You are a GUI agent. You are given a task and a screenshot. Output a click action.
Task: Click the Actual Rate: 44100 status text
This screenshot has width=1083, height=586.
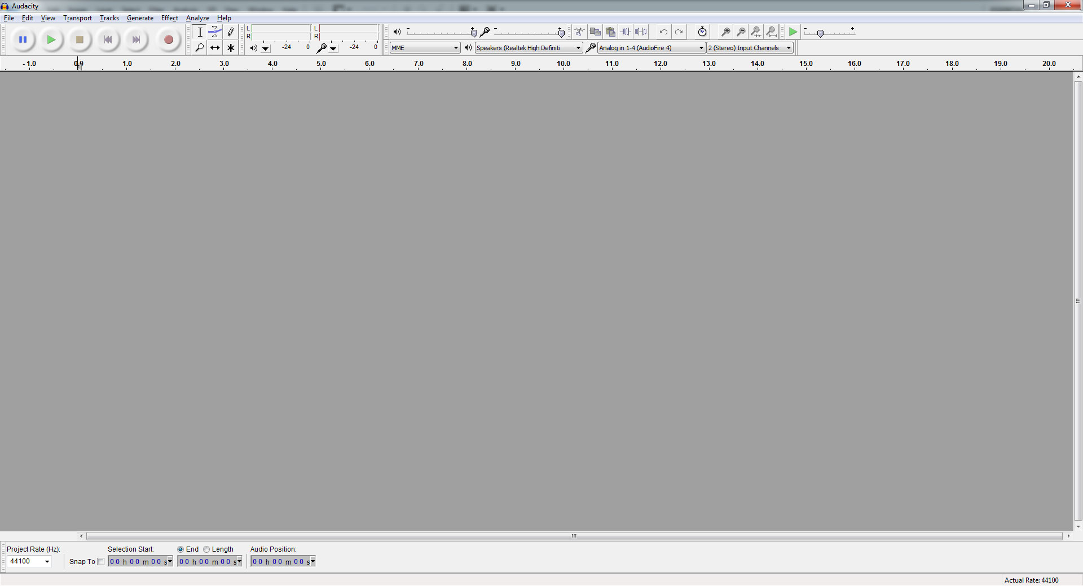tap(1031, 580)
